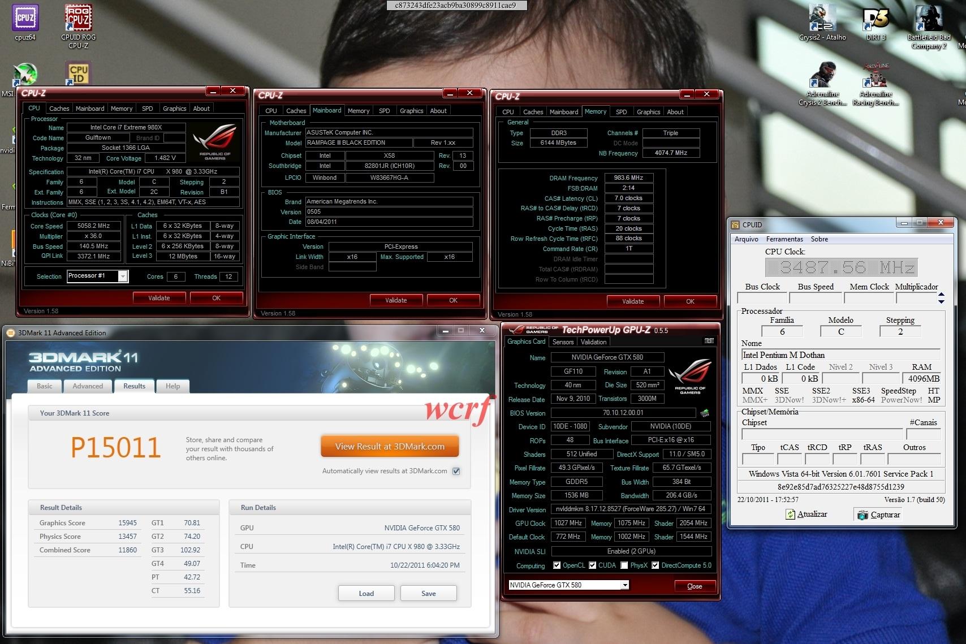Click the CPU Name field Intel Core i7 Extreme 980X
The width and height of the screenshot is (966, 644).
point(126,128)
